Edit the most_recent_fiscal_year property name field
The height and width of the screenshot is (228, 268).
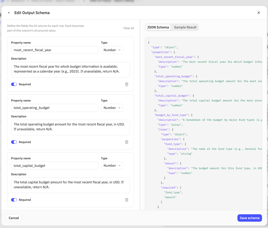(55, 50)
